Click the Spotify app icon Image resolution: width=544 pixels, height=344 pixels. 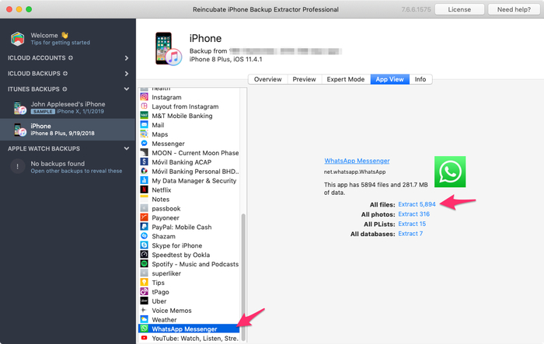pyautogui.click(x=144, y=264)
